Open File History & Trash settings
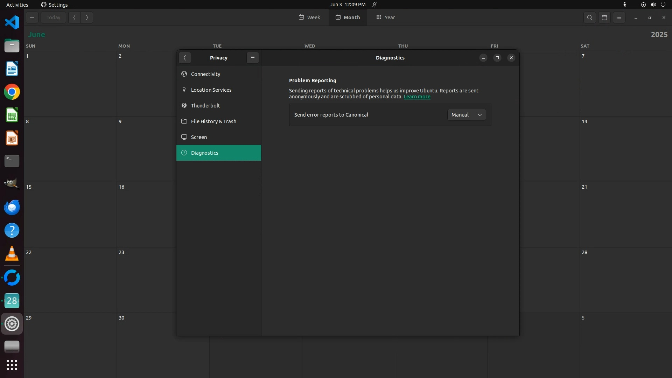 pyautogui.click(x=213, y=121)
